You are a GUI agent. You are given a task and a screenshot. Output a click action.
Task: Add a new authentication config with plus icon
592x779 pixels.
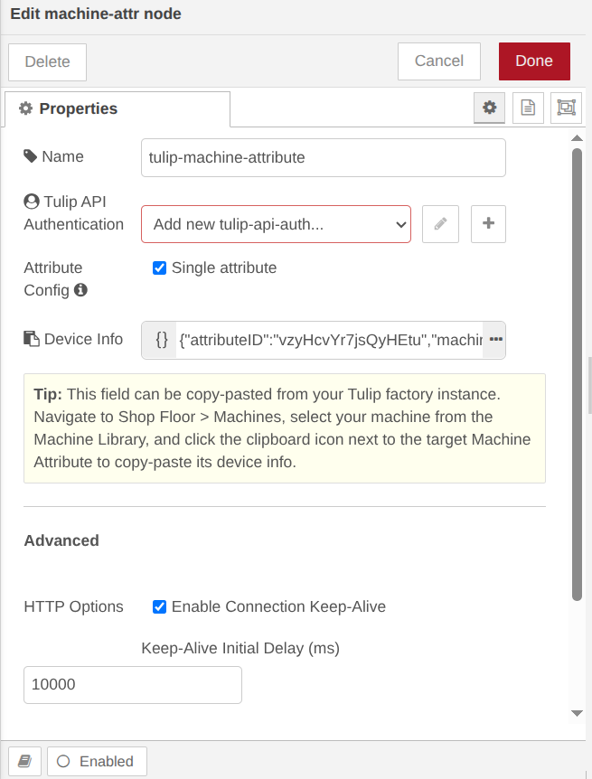click(x=488, y=223)
